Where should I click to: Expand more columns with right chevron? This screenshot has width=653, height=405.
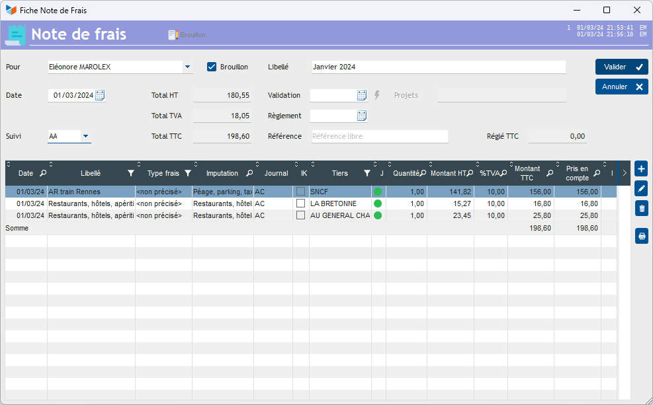click(625, 173)
